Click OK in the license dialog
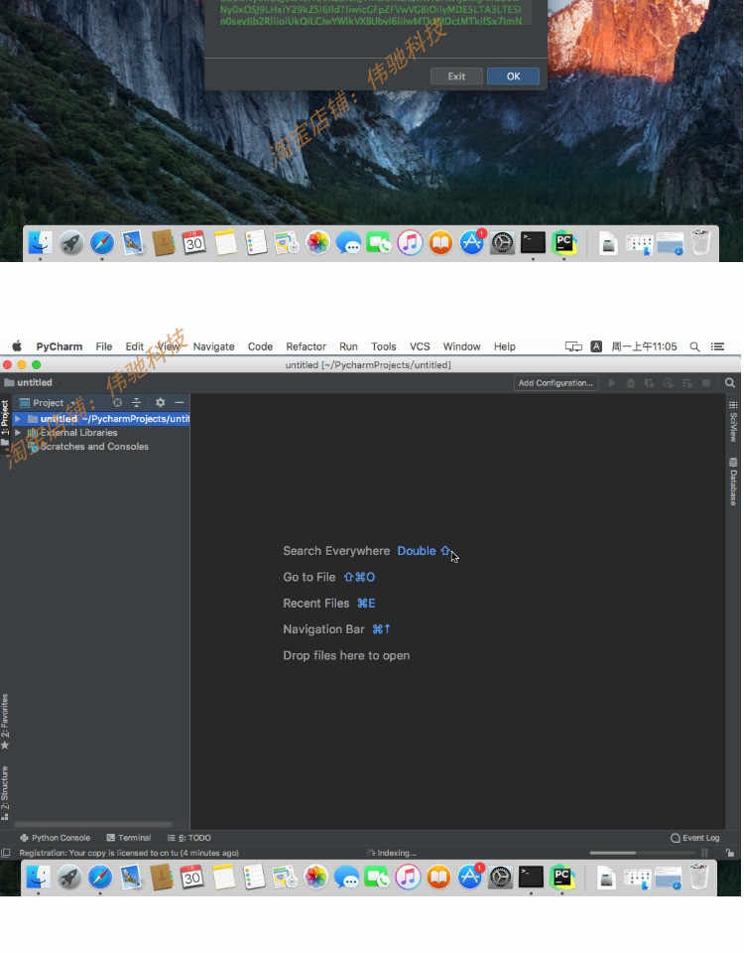The height and width of the screenshot is (953, 744). pyautogui.click(x=513, y=76)
